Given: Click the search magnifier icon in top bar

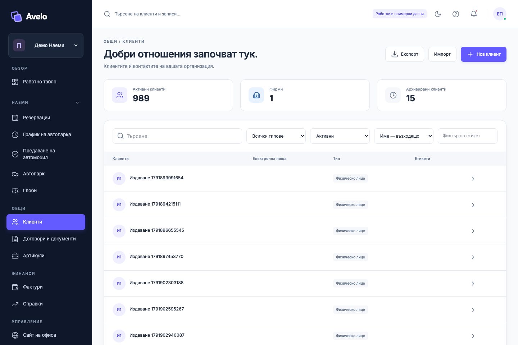Looking at the screenshot, I should [x=107, y=14].
